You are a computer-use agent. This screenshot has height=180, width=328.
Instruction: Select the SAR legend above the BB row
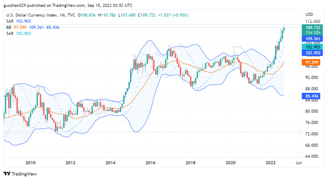point(10,21)
